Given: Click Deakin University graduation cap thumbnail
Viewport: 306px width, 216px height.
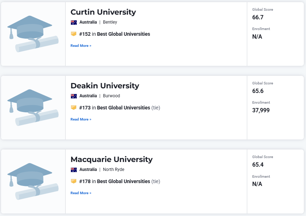Looking at the screenshot, I should coord(33,108).
